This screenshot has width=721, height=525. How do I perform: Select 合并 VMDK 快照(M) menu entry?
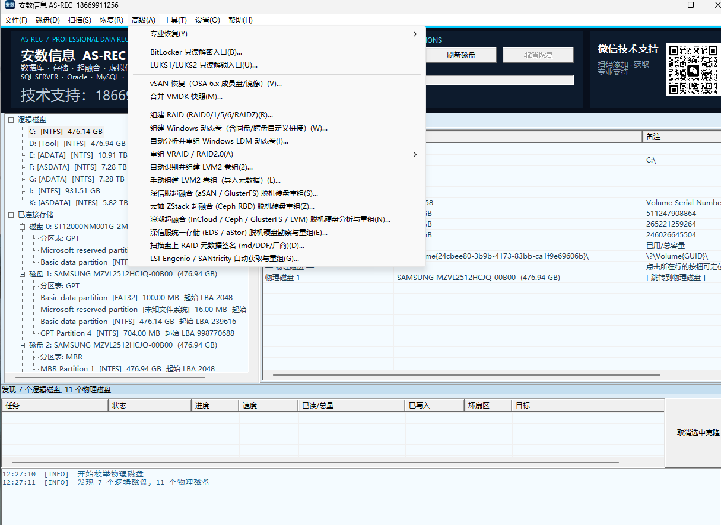[277, 97]
